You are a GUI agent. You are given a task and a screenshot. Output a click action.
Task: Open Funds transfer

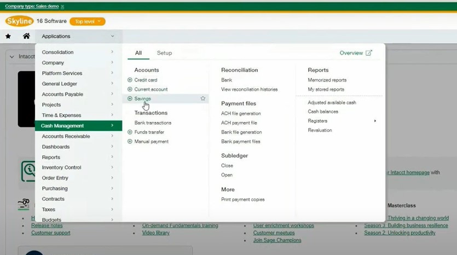pos(149,132)
